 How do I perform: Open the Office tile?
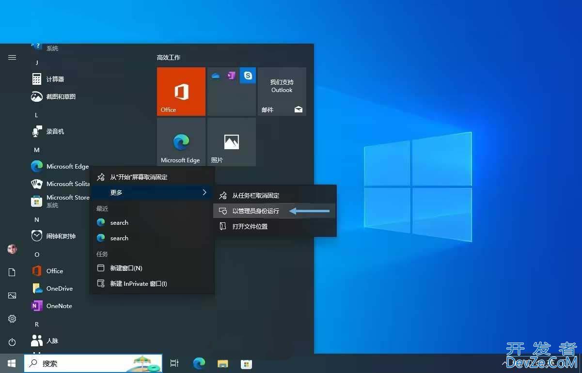(181, 92)
